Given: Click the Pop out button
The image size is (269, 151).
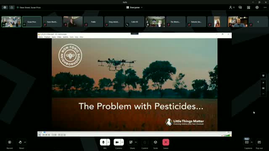Looking at the screenshot, I should [x=259, y=142].
